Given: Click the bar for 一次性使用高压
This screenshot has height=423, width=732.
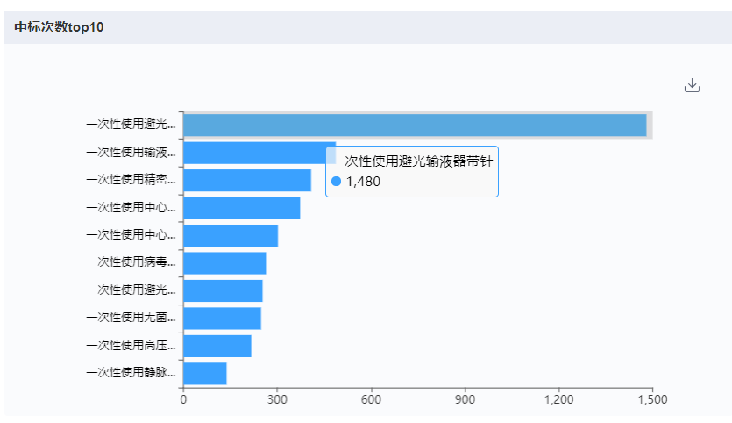Looking at the screenshot, I should tap(217, 346).
